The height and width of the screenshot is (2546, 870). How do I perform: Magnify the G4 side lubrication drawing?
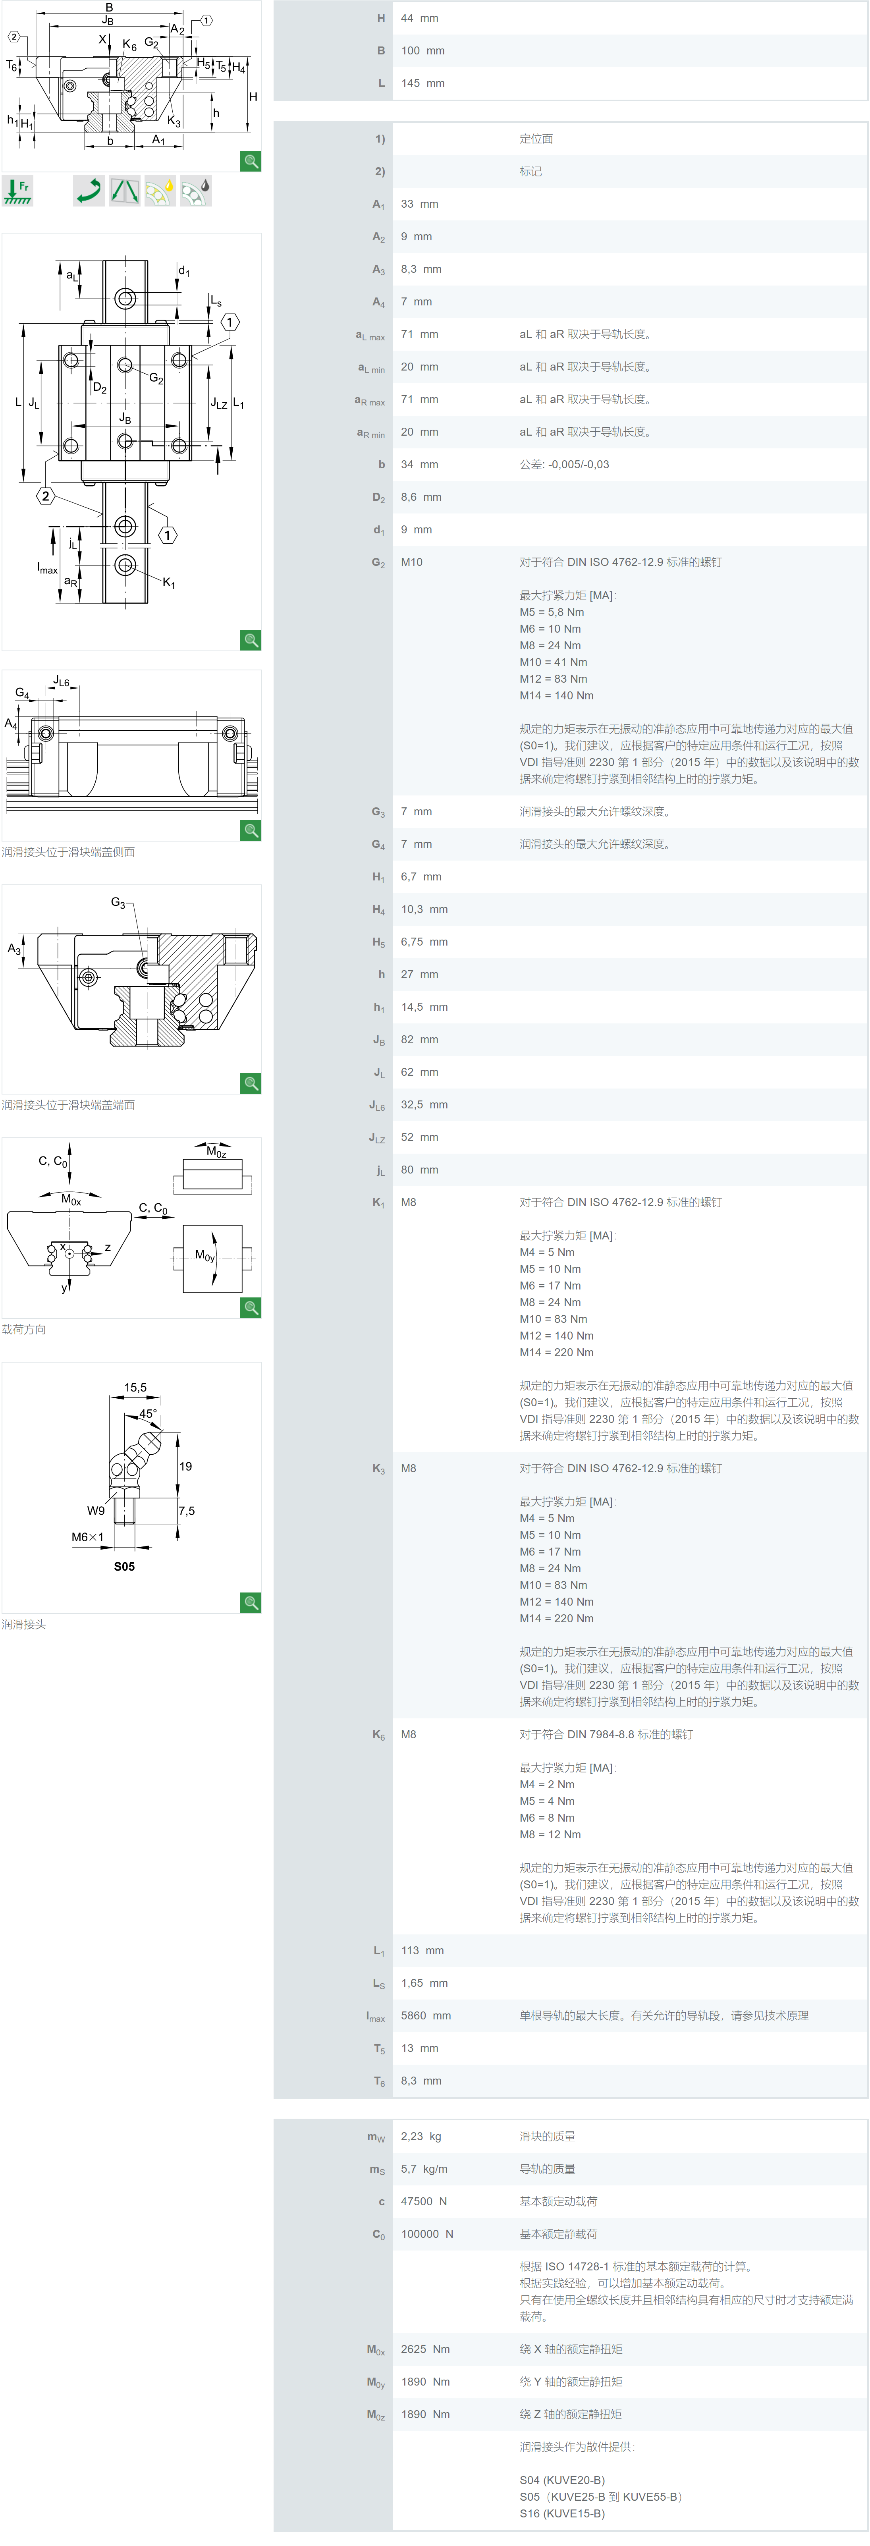pyautogui.click(x=251, y=830)
